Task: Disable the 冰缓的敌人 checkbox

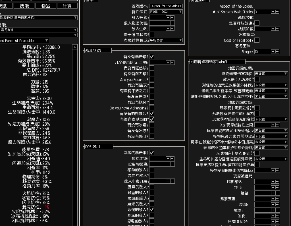Action: [152, 210]
